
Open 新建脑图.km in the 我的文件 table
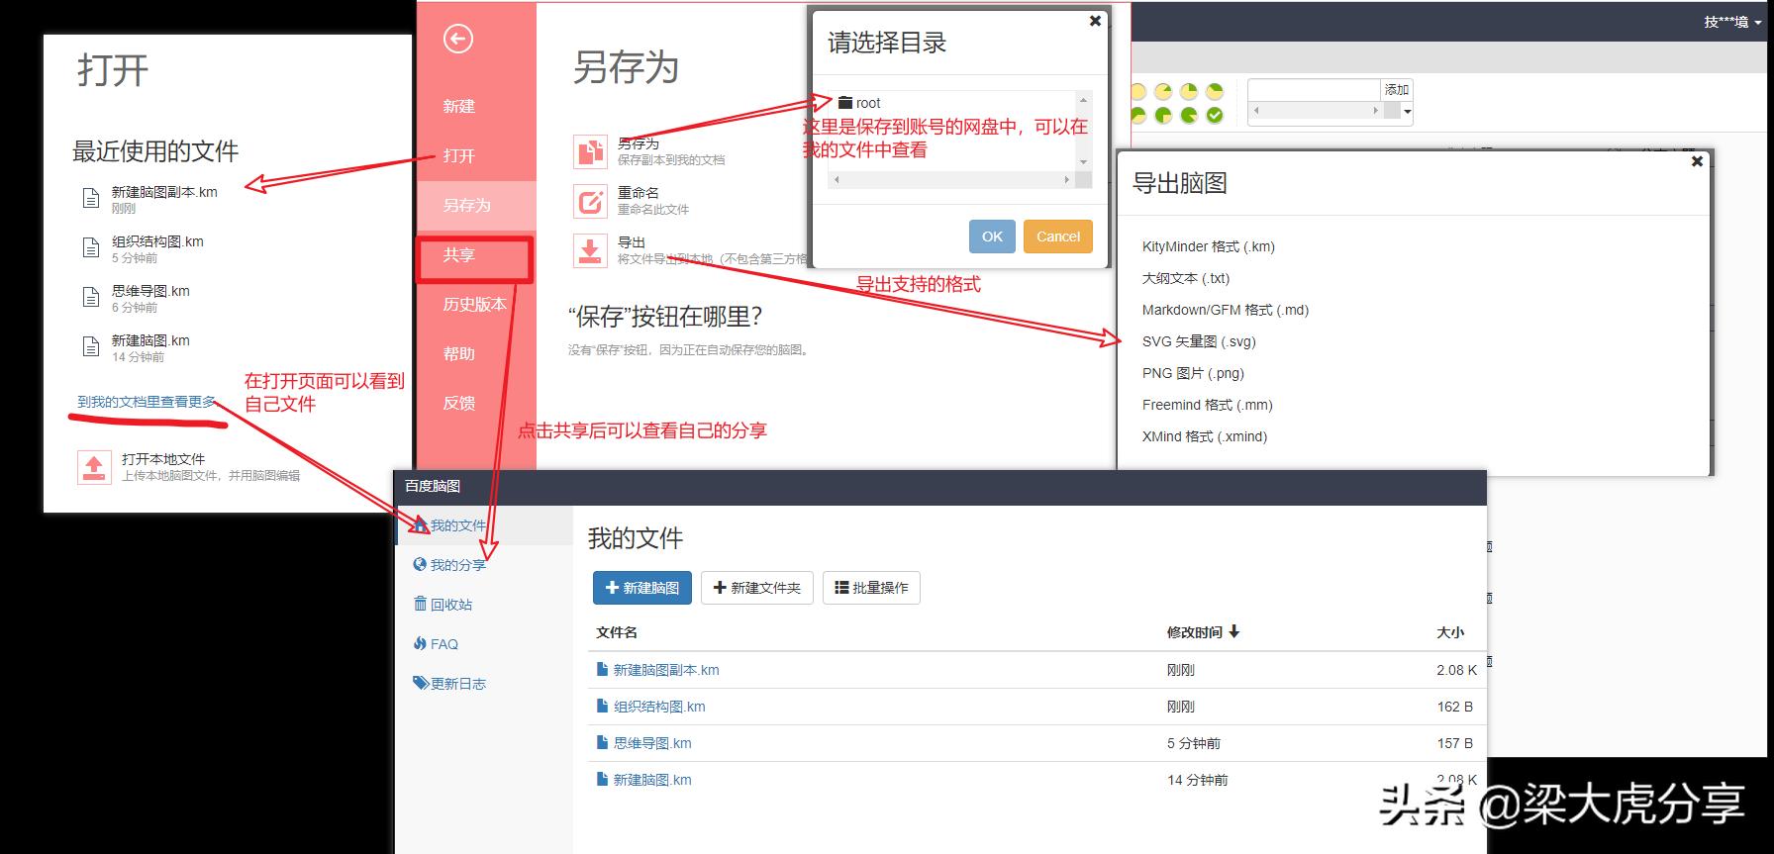652,780
